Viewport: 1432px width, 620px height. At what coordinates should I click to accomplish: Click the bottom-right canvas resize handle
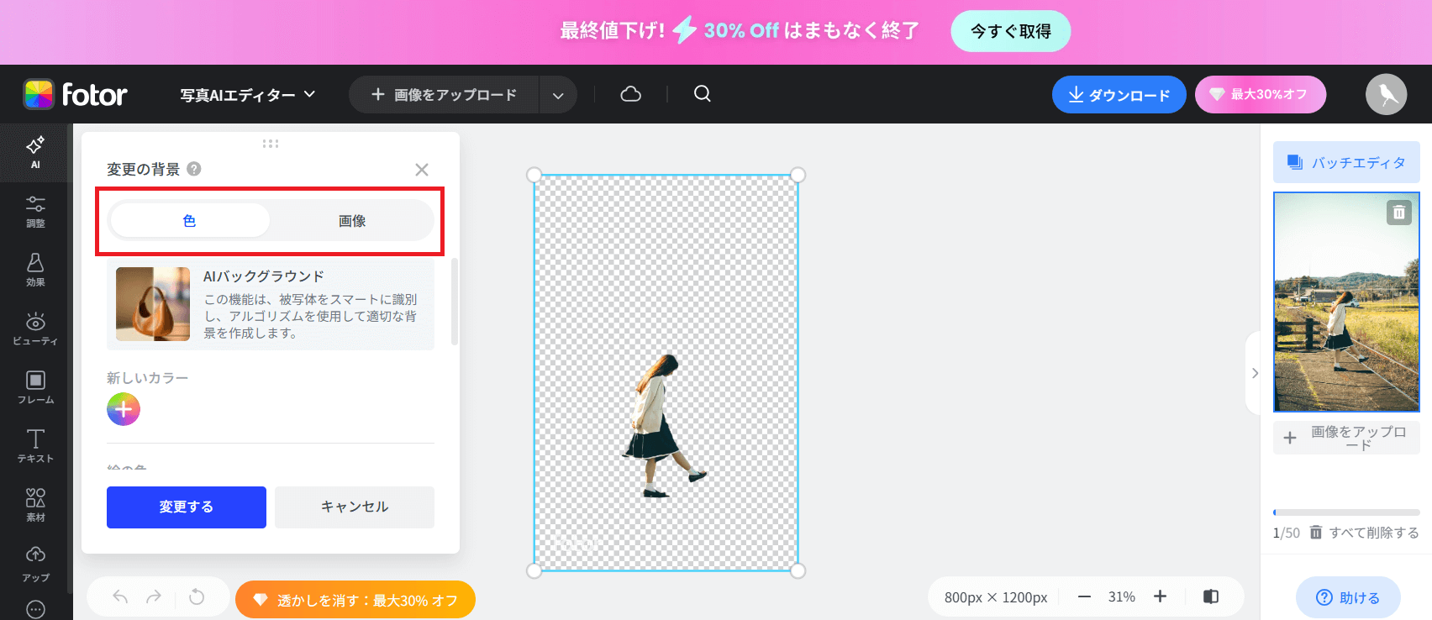pyautogui.click(x=798, y=571)
